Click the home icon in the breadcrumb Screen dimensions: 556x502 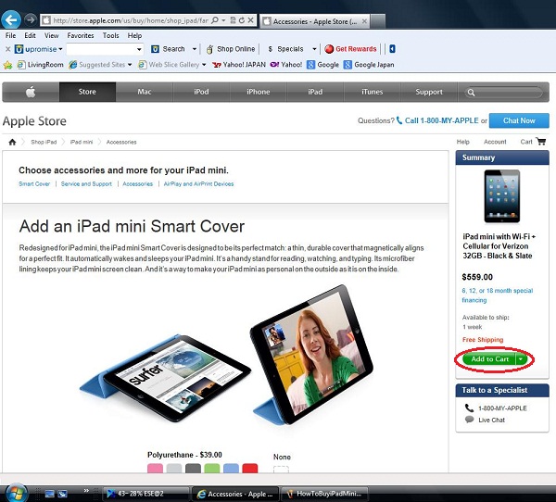pos(12,142)
